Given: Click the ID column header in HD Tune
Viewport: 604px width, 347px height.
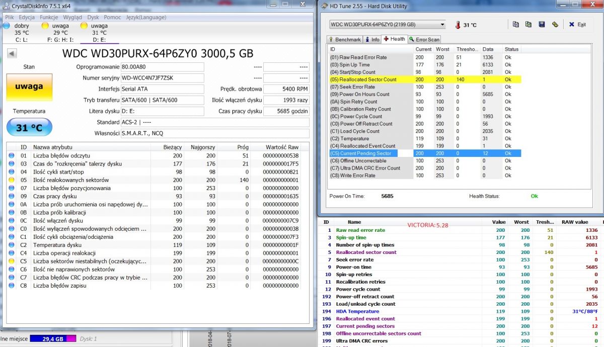Looking at the screenshot, I should tap(371, 49).
